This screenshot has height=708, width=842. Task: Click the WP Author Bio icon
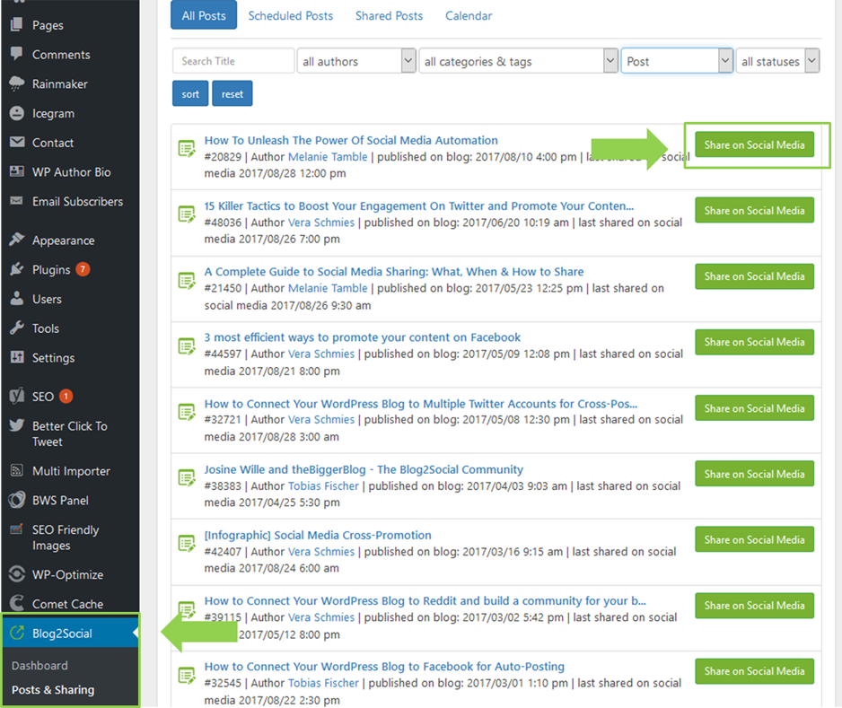tap(17, 171)
